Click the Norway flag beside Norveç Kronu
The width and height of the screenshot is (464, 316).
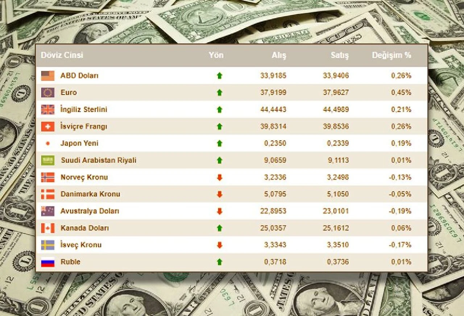click(48, 177)
